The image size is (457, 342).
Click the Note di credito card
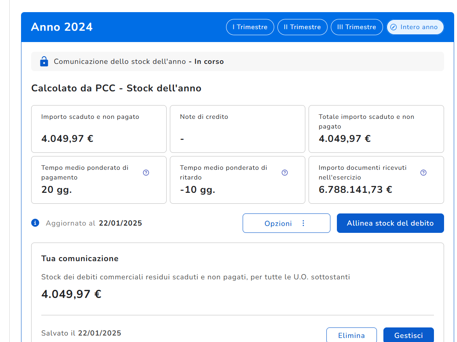click(x=237, y=129)
